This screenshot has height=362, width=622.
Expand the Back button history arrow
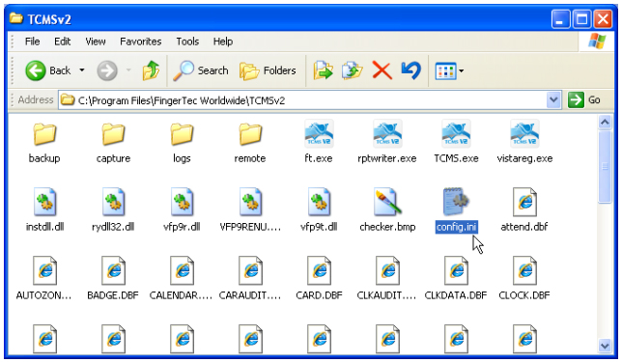(82, 70)
